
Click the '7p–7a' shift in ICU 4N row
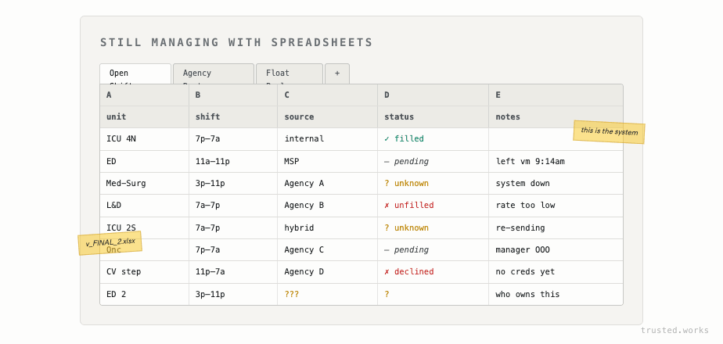(233, 139)
